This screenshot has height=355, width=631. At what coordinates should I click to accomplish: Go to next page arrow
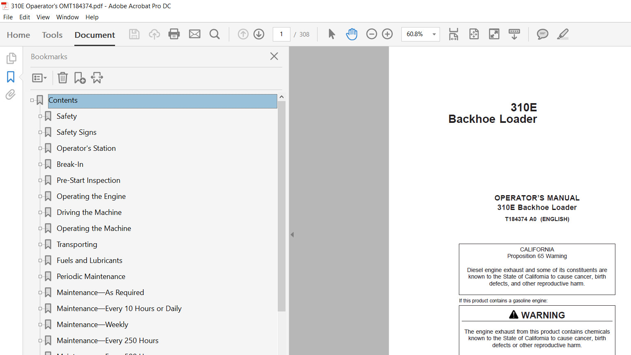[x=259, y=34]
